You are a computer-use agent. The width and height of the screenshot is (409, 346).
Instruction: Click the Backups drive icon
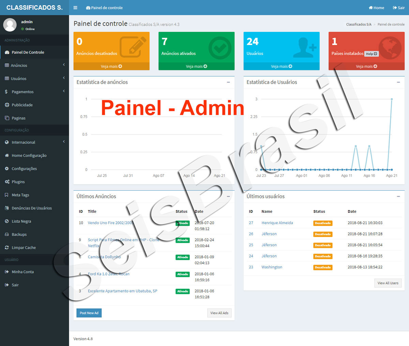click(x=7, y=234)
